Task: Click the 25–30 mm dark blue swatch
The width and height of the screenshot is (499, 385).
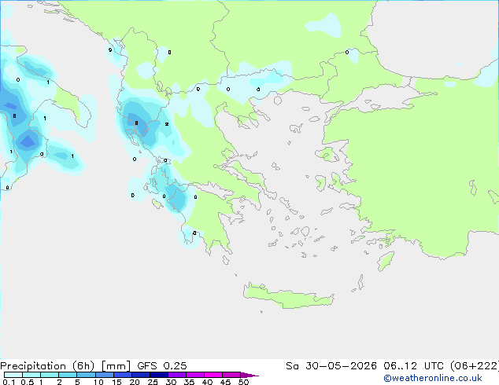Action: [158, 375]
